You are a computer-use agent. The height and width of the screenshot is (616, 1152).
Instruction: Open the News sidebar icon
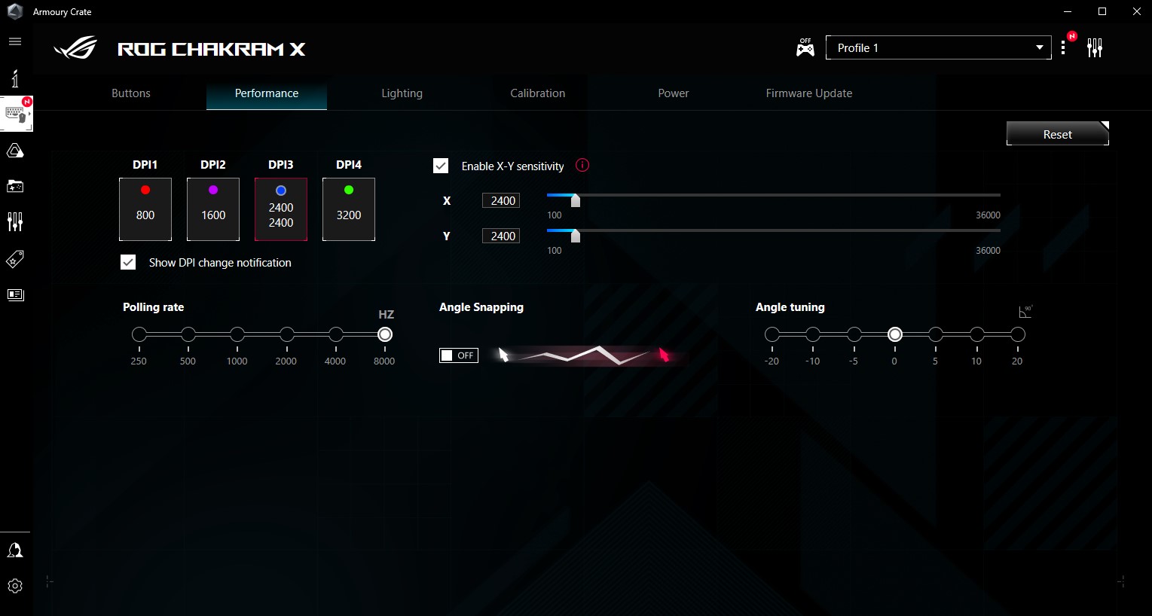(15, 294)
